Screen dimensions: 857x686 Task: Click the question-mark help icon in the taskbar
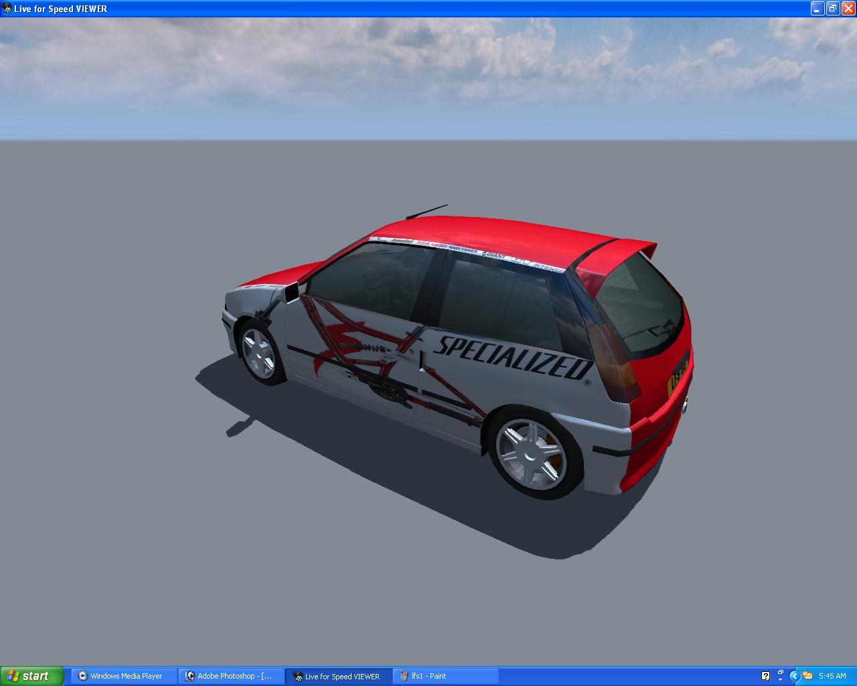(x=766, y=676)
